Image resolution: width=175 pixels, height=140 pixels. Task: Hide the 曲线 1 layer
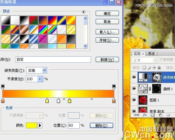point(134,89)
